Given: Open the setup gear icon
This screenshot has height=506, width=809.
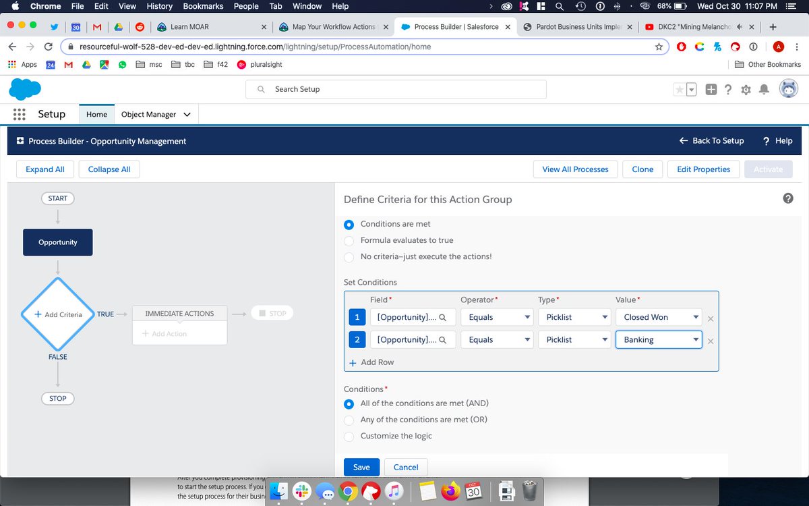Looking at the screenshot, I should click(x=746, y=89).
